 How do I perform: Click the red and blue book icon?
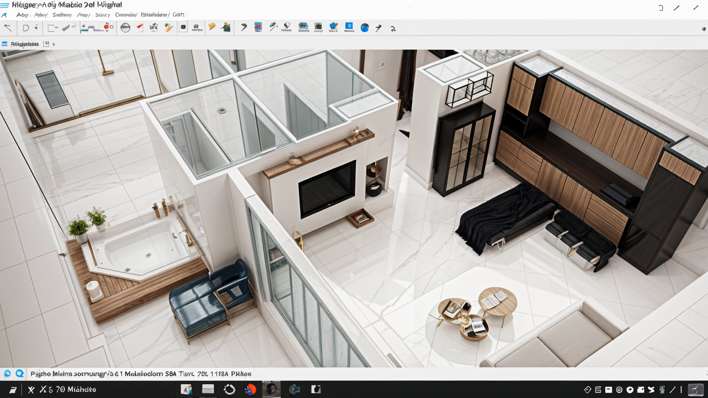tap(258, 27)
